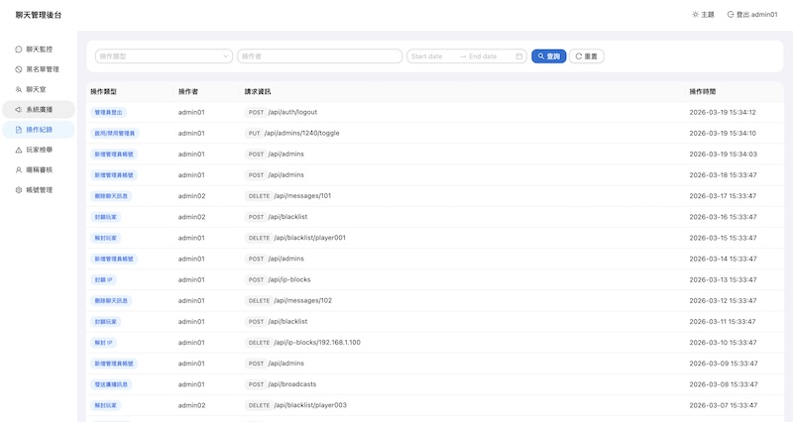The image size is (793, 422).
Task: Open the 操作紀錄 menu item
Action: tap(40, 130)
